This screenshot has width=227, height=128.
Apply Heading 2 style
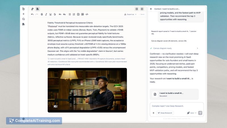click(64, 15)
